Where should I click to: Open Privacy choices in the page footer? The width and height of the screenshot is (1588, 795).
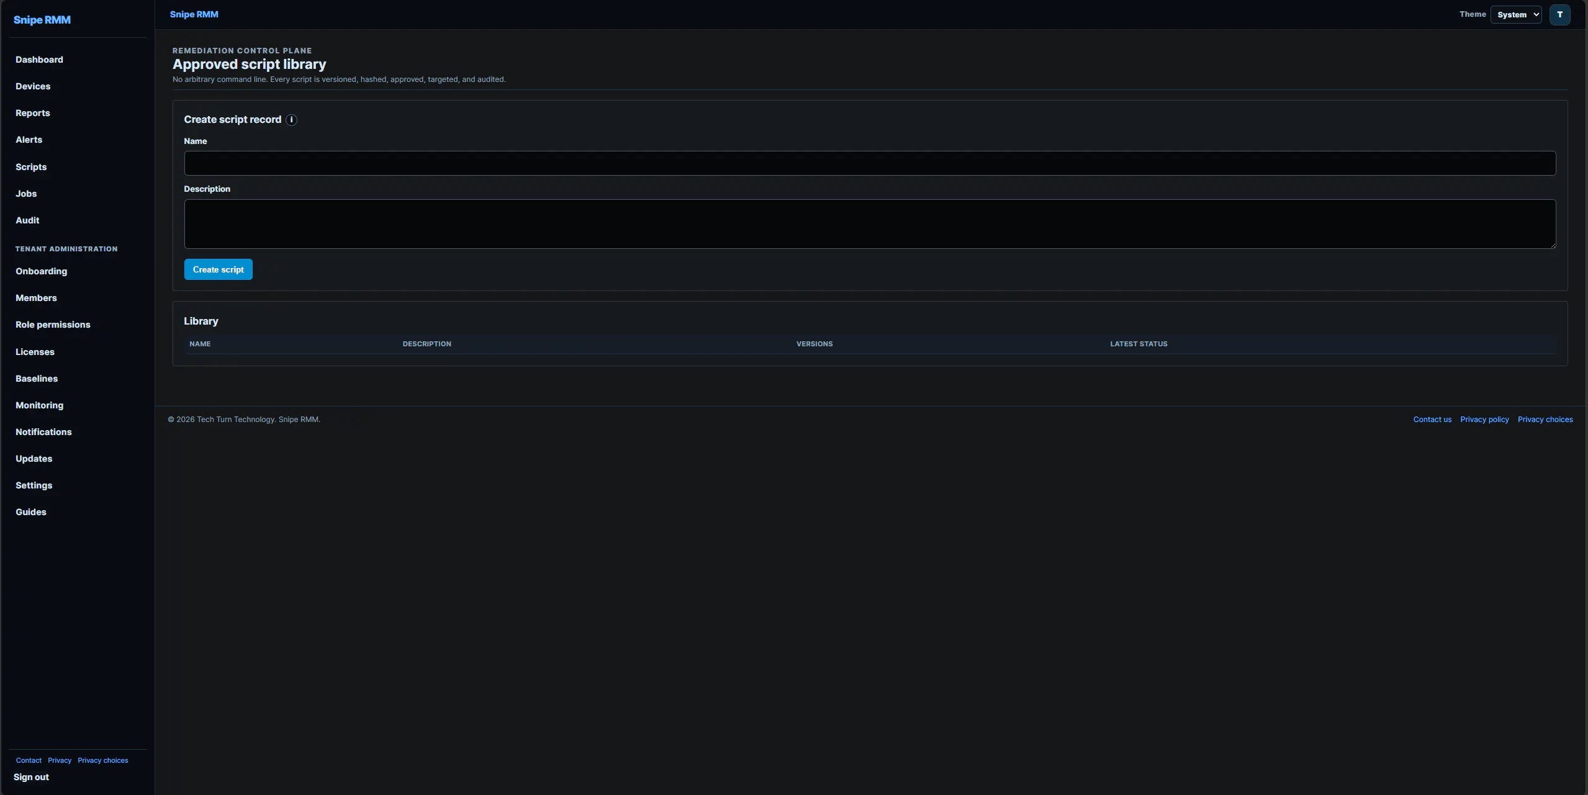click(1545, 420)
